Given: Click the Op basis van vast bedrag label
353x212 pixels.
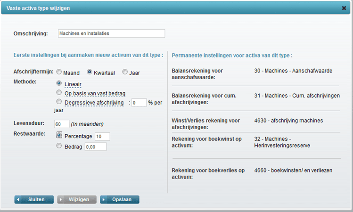Looking at the screenshot, I should pos(95,94).
